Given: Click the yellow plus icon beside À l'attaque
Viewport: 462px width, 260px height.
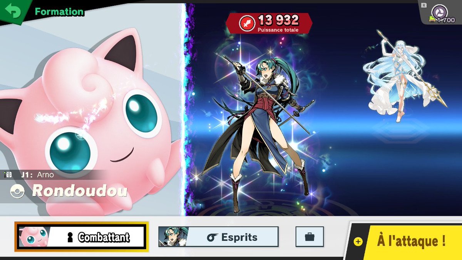Looking at the screenshot, I should point(358,242).
